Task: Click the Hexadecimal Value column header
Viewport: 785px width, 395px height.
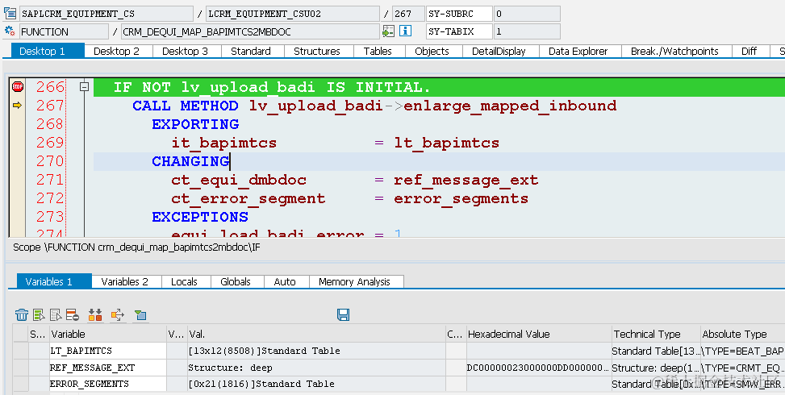Action: tap(538, 334)
